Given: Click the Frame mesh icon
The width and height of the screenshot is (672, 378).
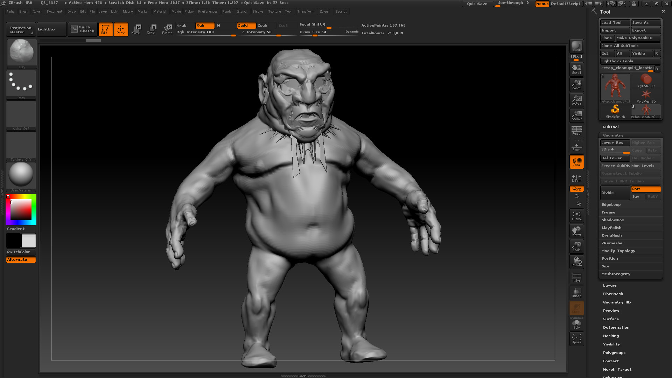Looking at the screenshot, I should [576, 215].
